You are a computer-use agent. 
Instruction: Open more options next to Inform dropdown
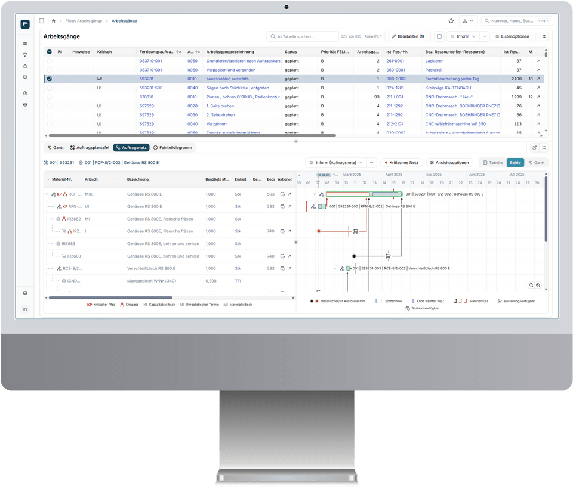[484, 36]
